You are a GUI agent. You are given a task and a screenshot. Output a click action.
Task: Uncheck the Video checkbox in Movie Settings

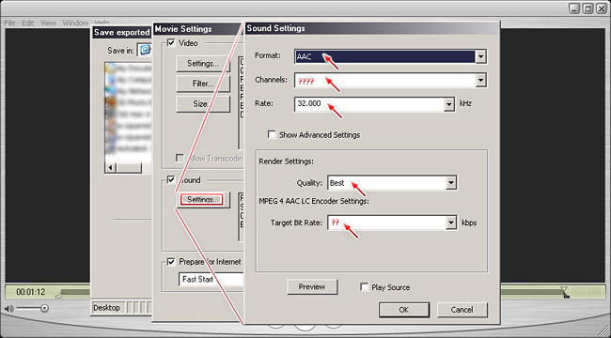(171, 43)
